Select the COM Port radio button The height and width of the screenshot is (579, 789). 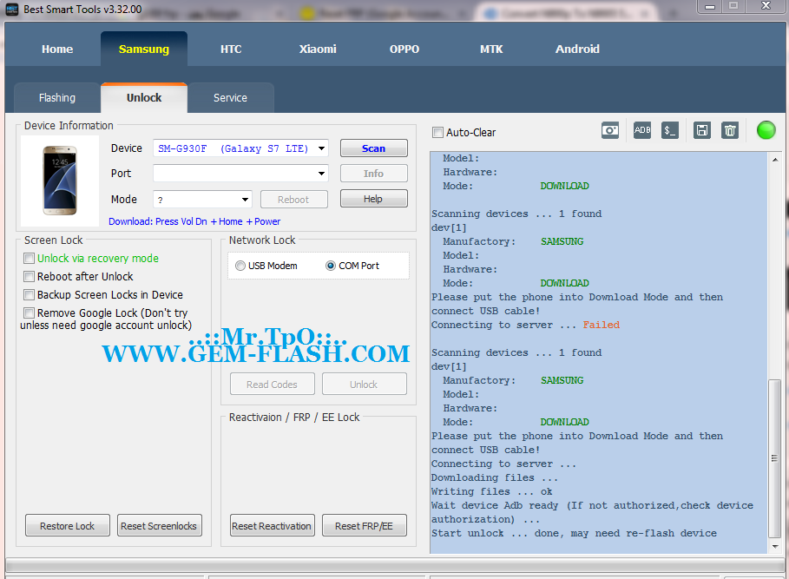[330, 266]
